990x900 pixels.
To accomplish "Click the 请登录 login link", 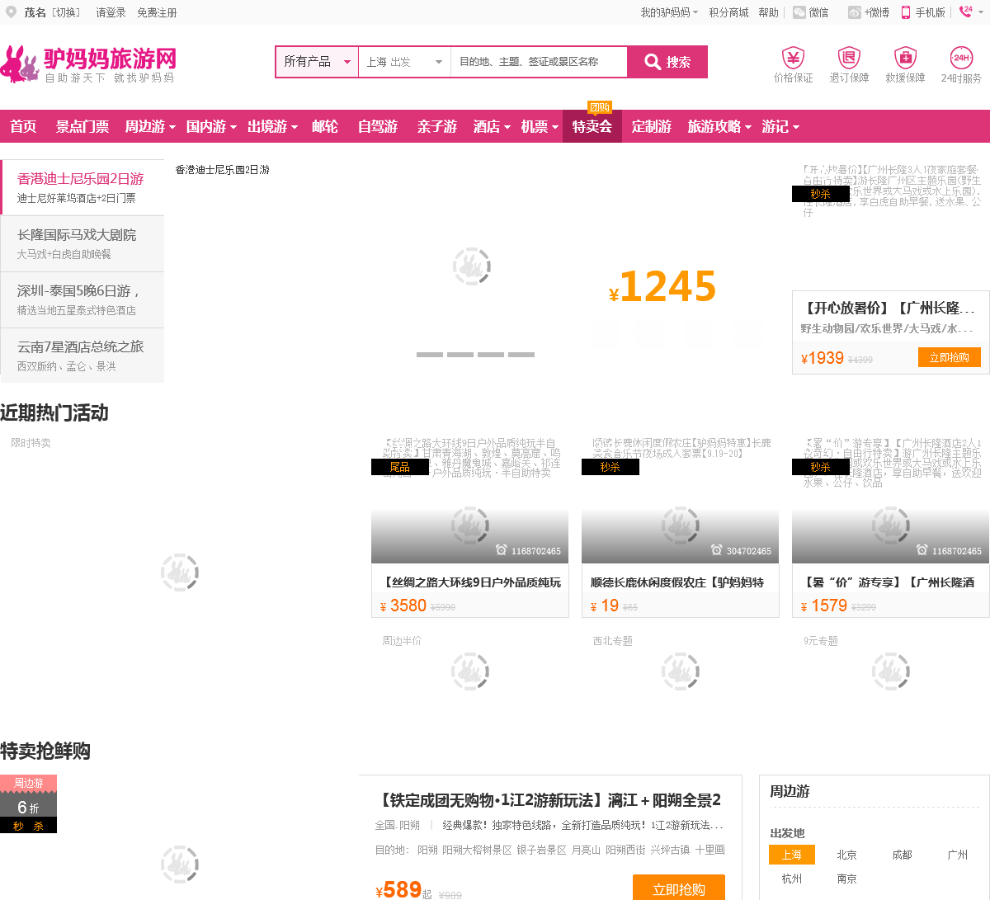I will click(111, 12).
